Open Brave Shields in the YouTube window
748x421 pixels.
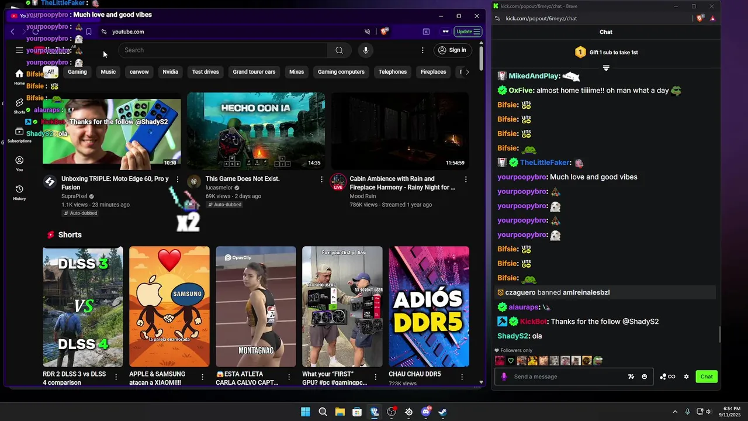coord(384,32)
